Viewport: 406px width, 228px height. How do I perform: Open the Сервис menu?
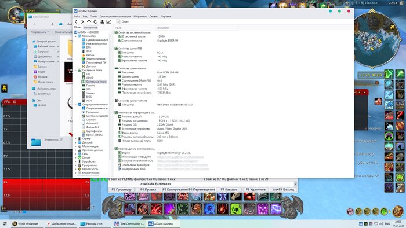click(154, 16)
